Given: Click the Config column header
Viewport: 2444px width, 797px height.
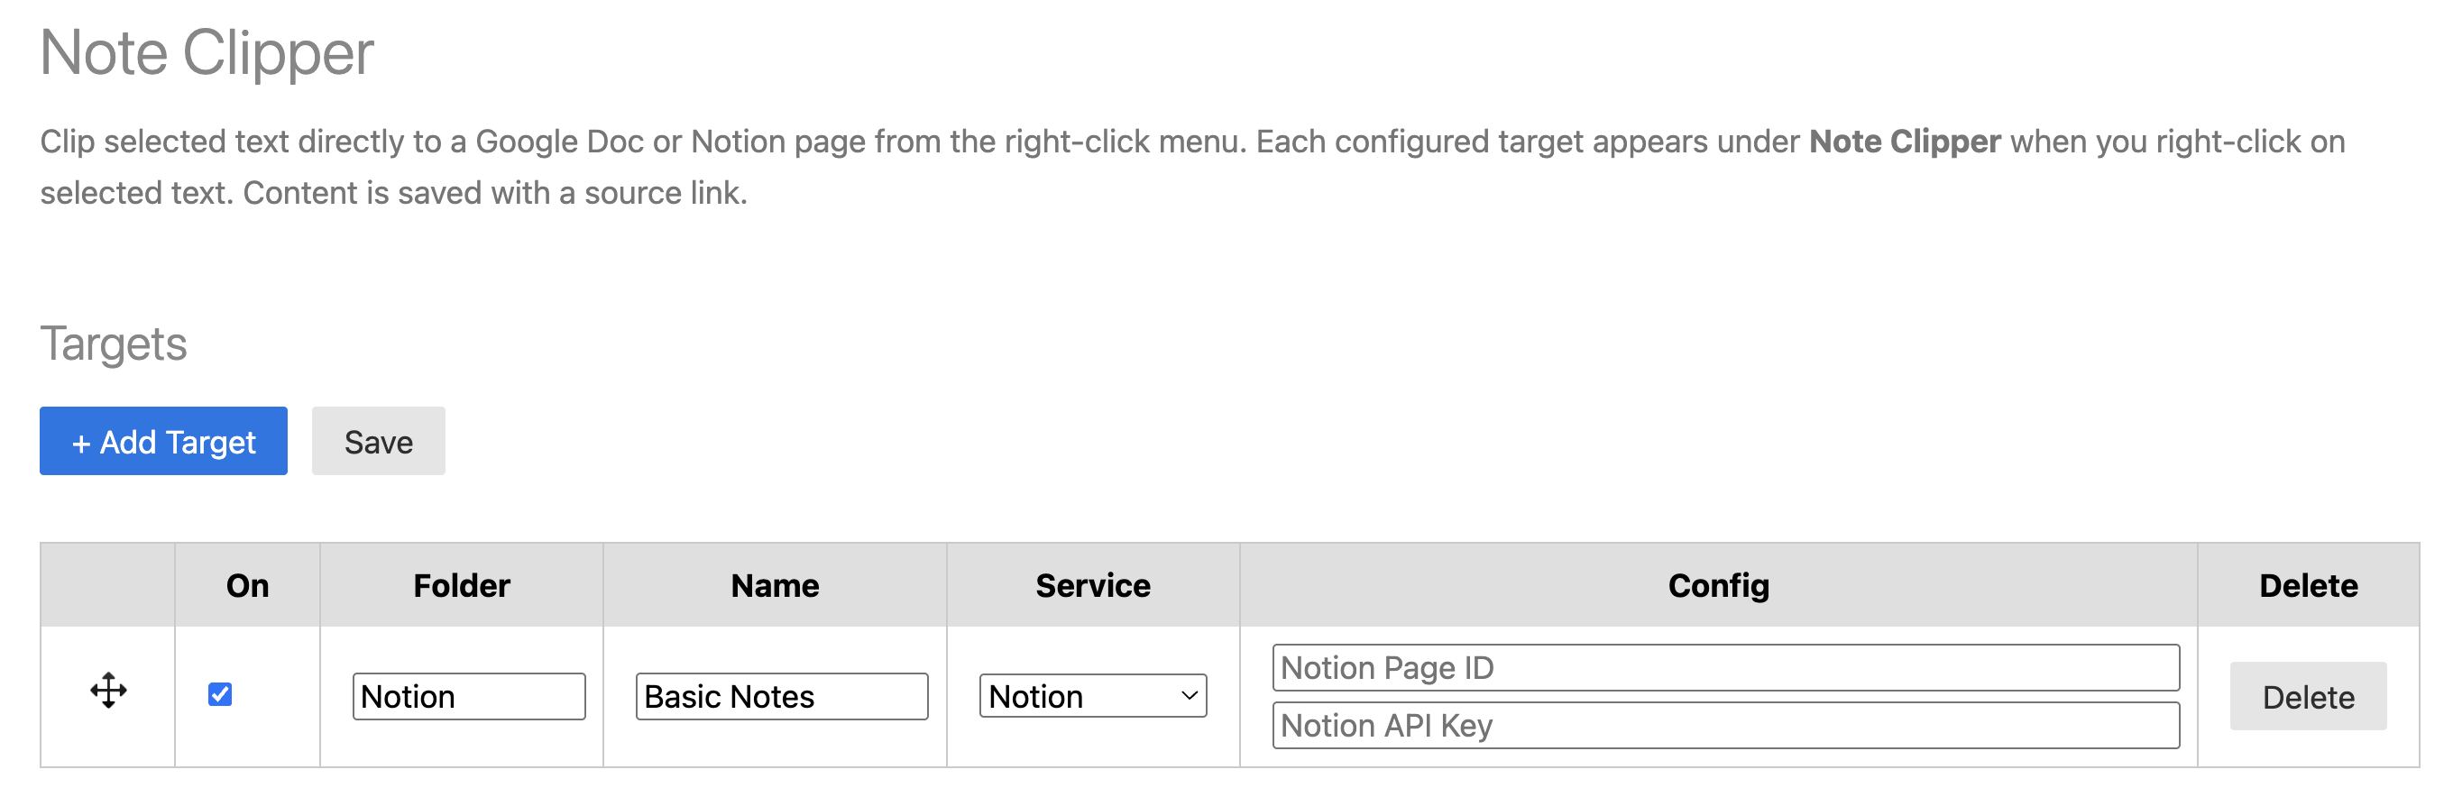Looking at the screenshot, I should (x=1717, y=585).
